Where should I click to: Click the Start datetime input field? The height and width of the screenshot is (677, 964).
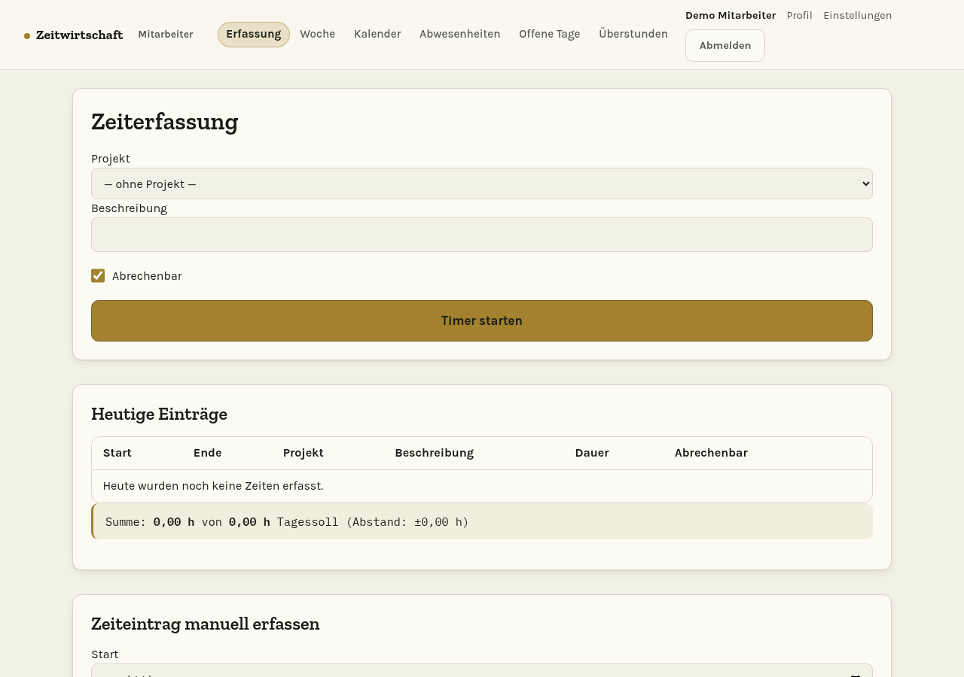[482, 671]
